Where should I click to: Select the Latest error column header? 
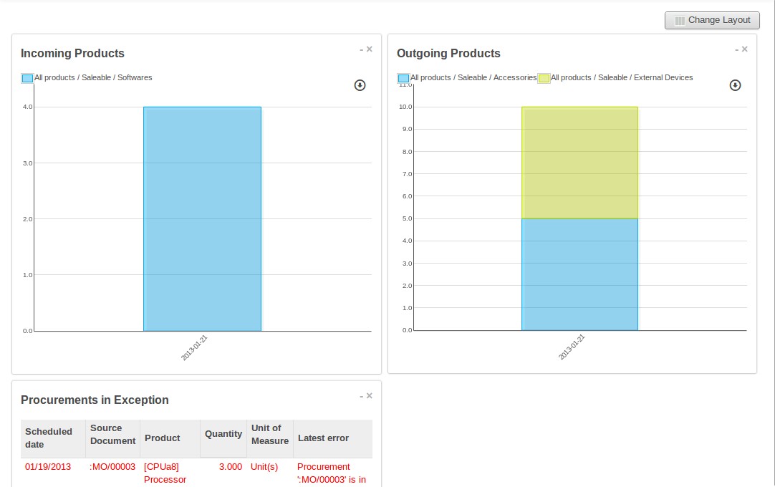tap(323, 438)
